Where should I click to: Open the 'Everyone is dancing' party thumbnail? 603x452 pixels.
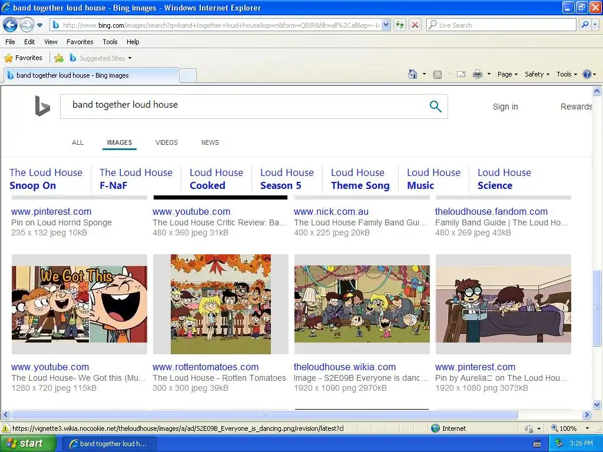click(362, 304)
